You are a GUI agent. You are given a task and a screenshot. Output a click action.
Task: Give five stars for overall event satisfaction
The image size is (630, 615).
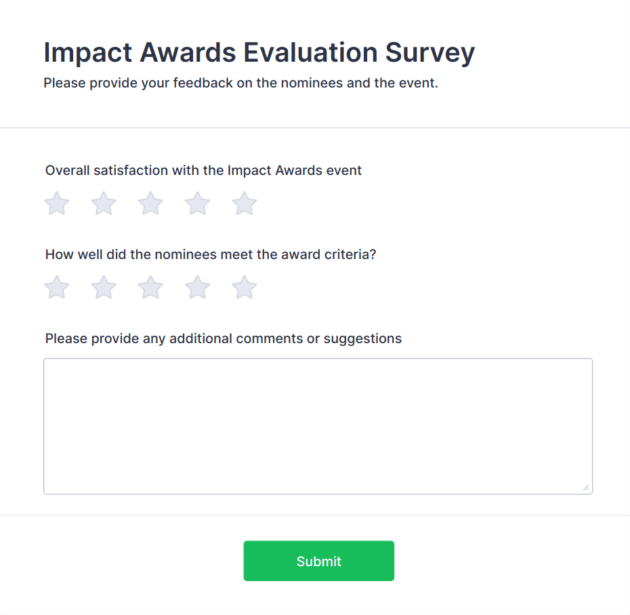[x=244, y=203]
